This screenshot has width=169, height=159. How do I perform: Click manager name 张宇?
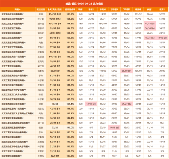pyautogui.click(x=41, y=38)
